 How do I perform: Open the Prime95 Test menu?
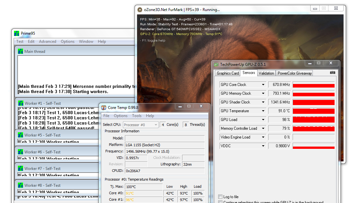(20, 42)
